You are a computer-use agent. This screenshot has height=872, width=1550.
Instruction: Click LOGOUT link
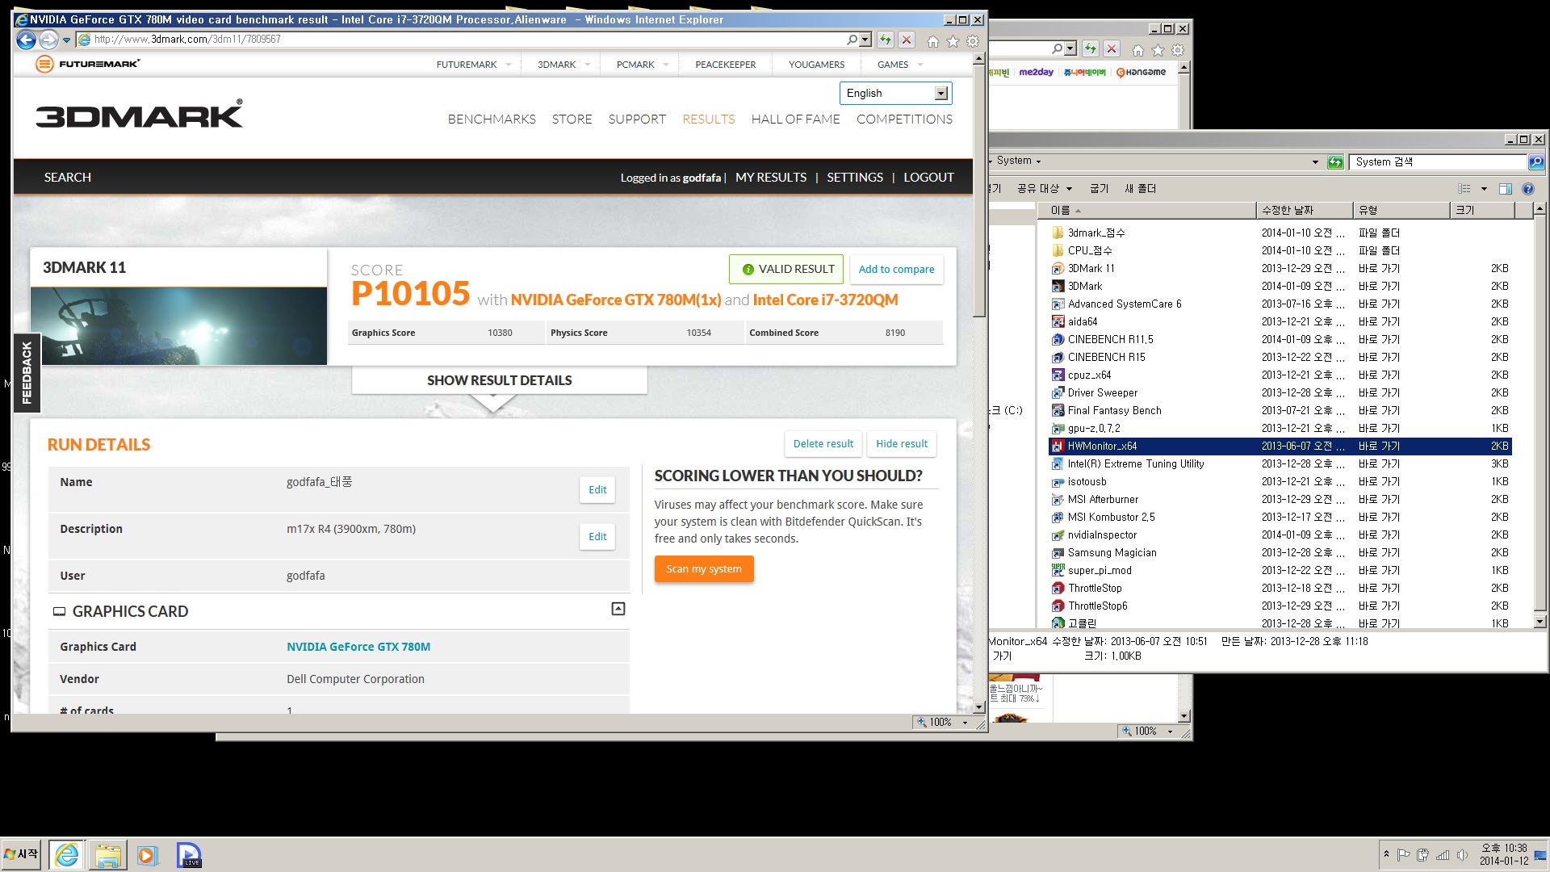point(928,178)
